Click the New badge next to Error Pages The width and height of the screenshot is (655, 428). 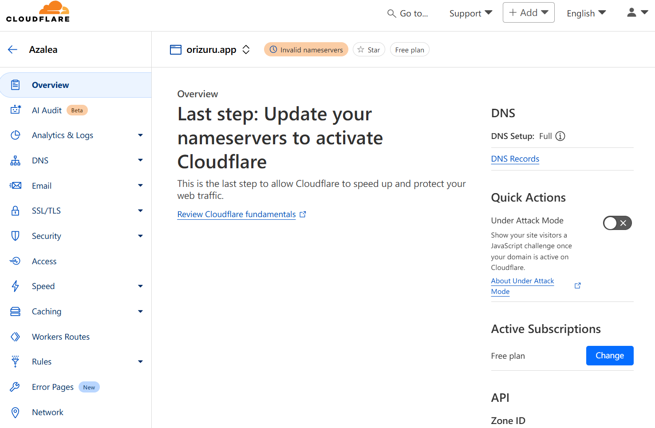[x=89, y=387]
